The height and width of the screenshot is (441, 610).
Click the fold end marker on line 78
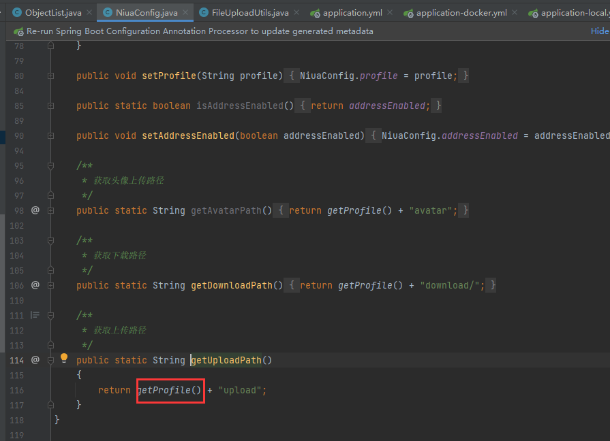(x=50, y=46)
